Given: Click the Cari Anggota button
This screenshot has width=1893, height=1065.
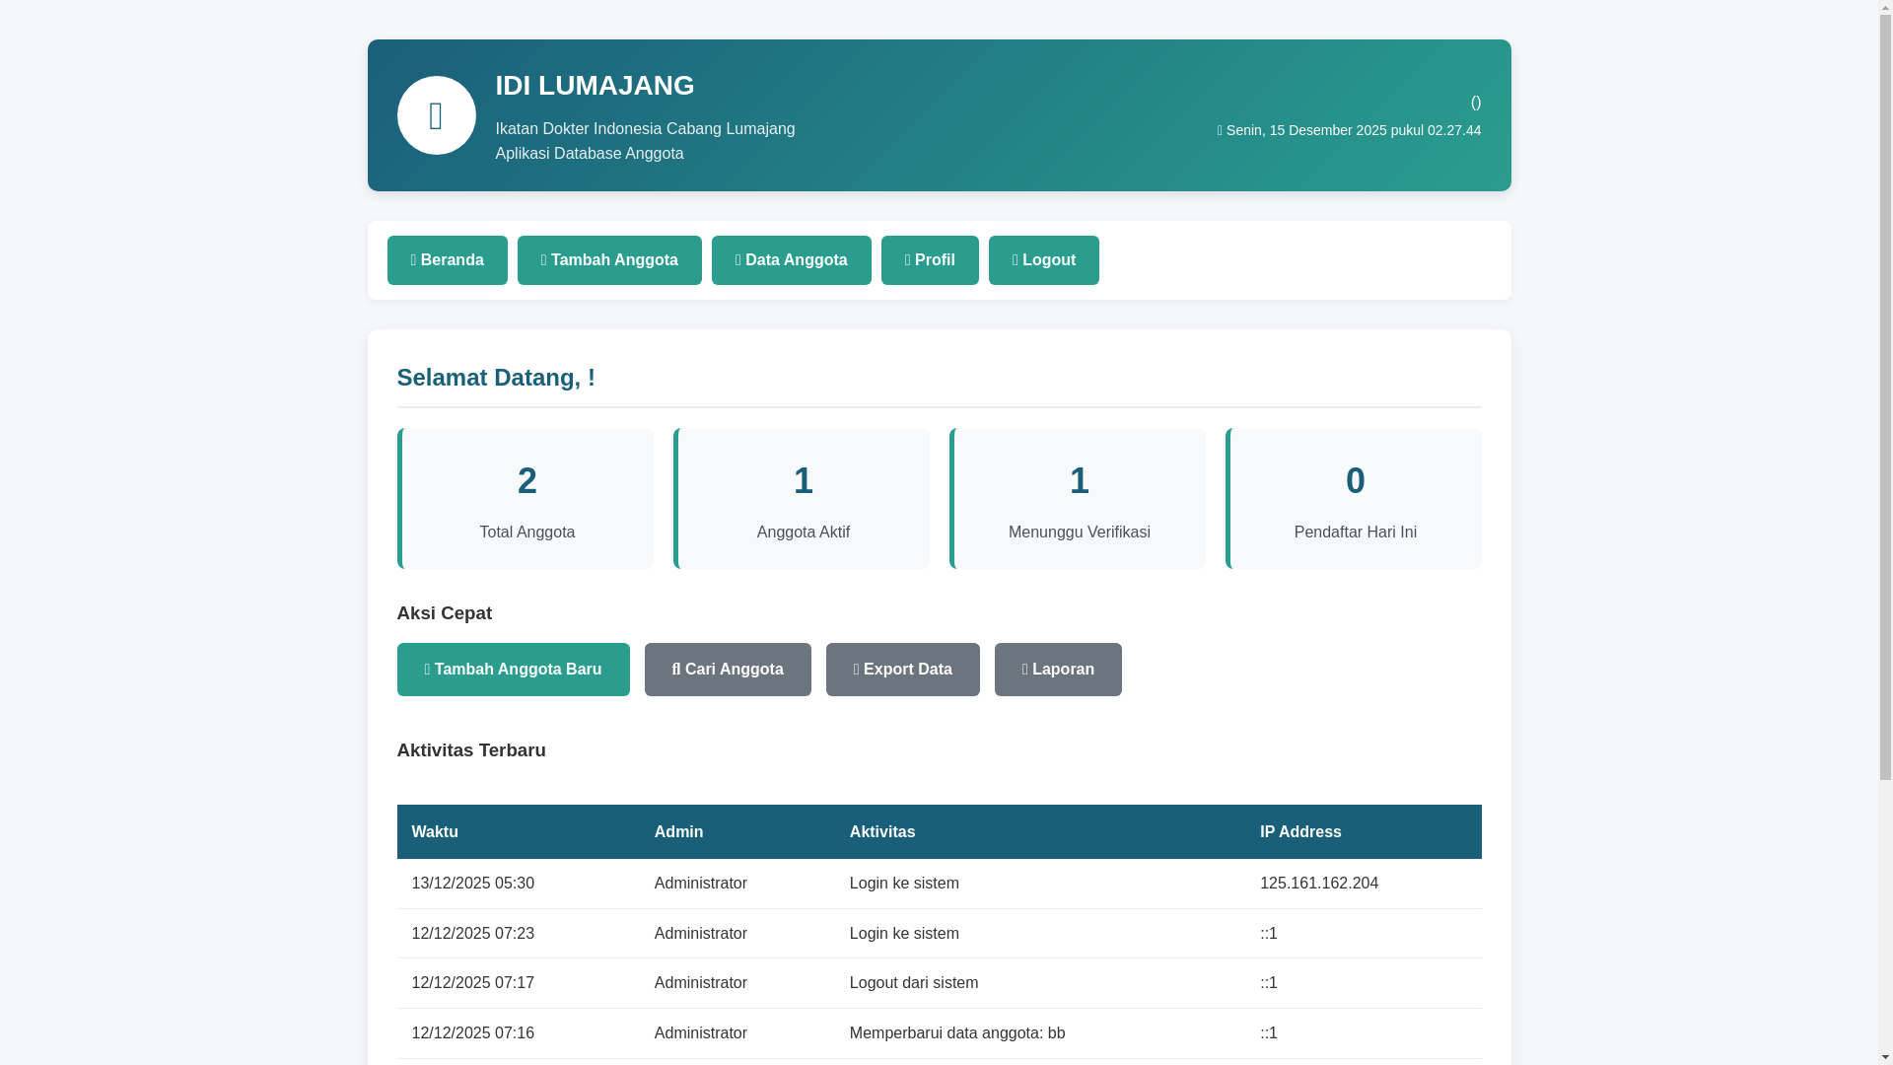Looking at the screenshot, I should click(728, 670).
